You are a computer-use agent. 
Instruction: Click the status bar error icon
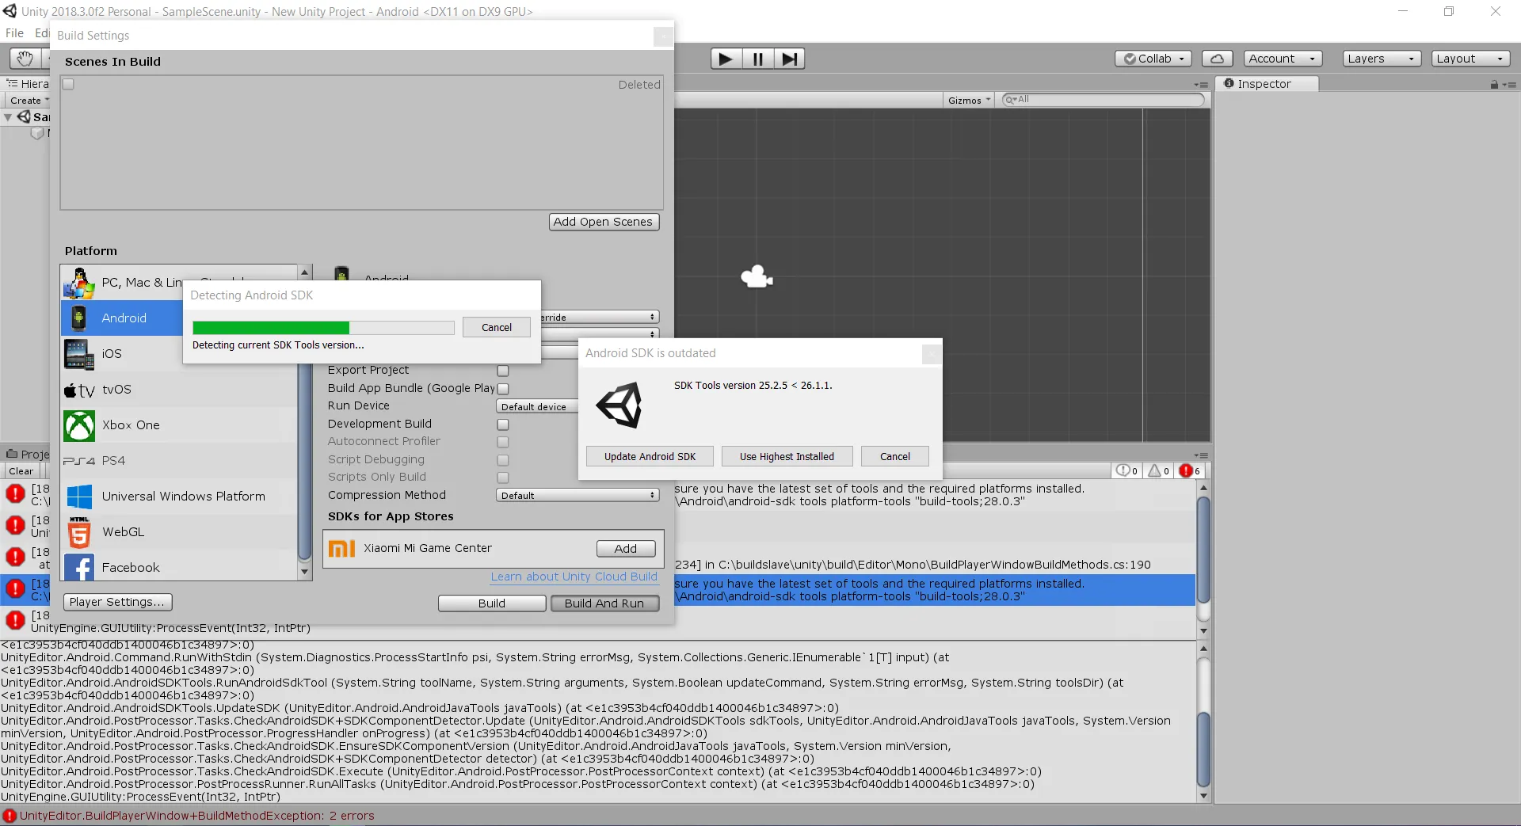10,816
